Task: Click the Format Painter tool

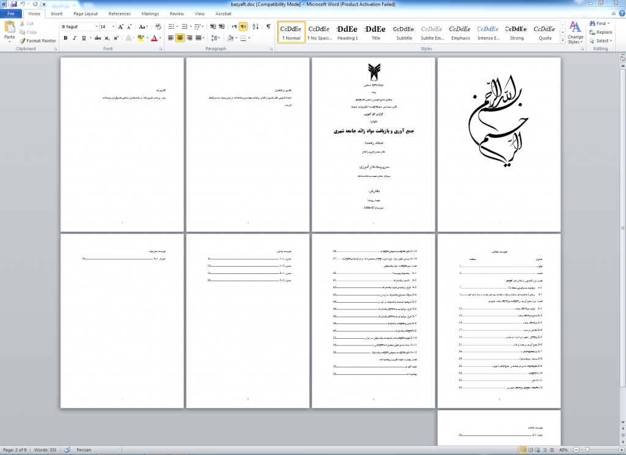Action: click(38, 41)
